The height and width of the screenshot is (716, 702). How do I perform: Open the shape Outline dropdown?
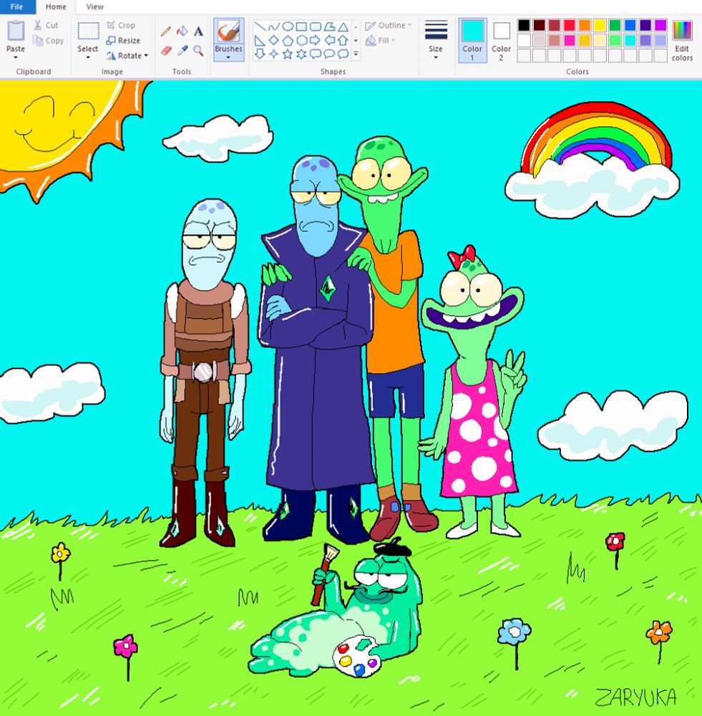[x=389, y=26]
